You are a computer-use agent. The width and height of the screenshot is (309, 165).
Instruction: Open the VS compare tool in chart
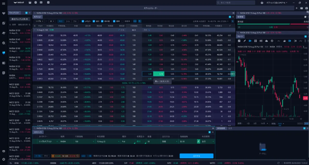point(261,41)
